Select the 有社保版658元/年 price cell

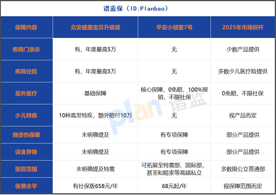95,186
